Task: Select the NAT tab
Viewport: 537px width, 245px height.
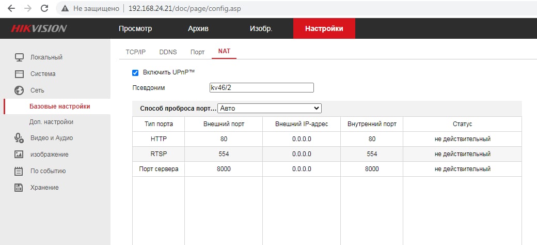Action: click(x=224, y=51)
